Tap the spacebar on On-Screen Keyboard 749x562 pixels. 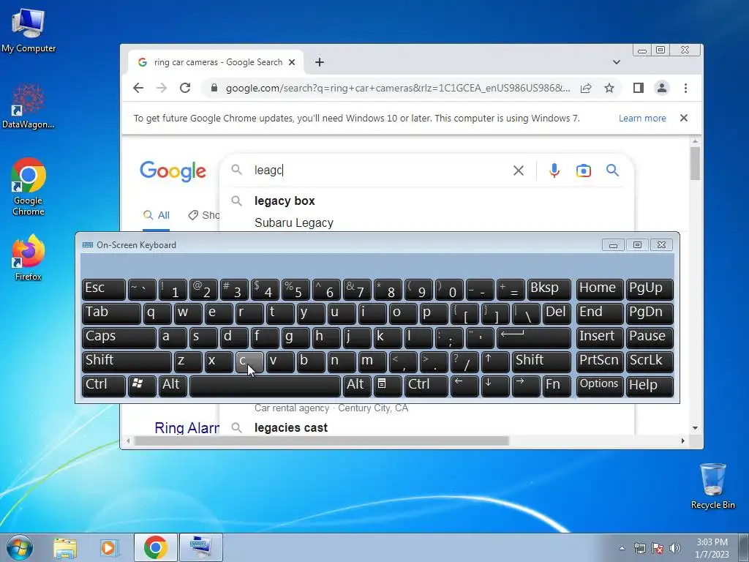coord(265,385)
